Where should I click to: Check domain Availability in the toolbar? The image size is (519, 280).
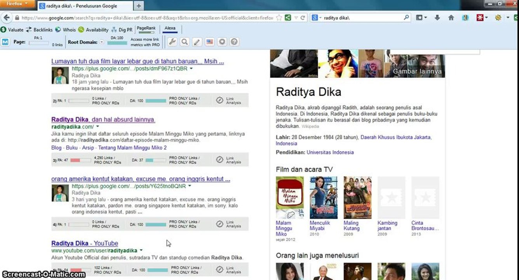pos(93,30)
